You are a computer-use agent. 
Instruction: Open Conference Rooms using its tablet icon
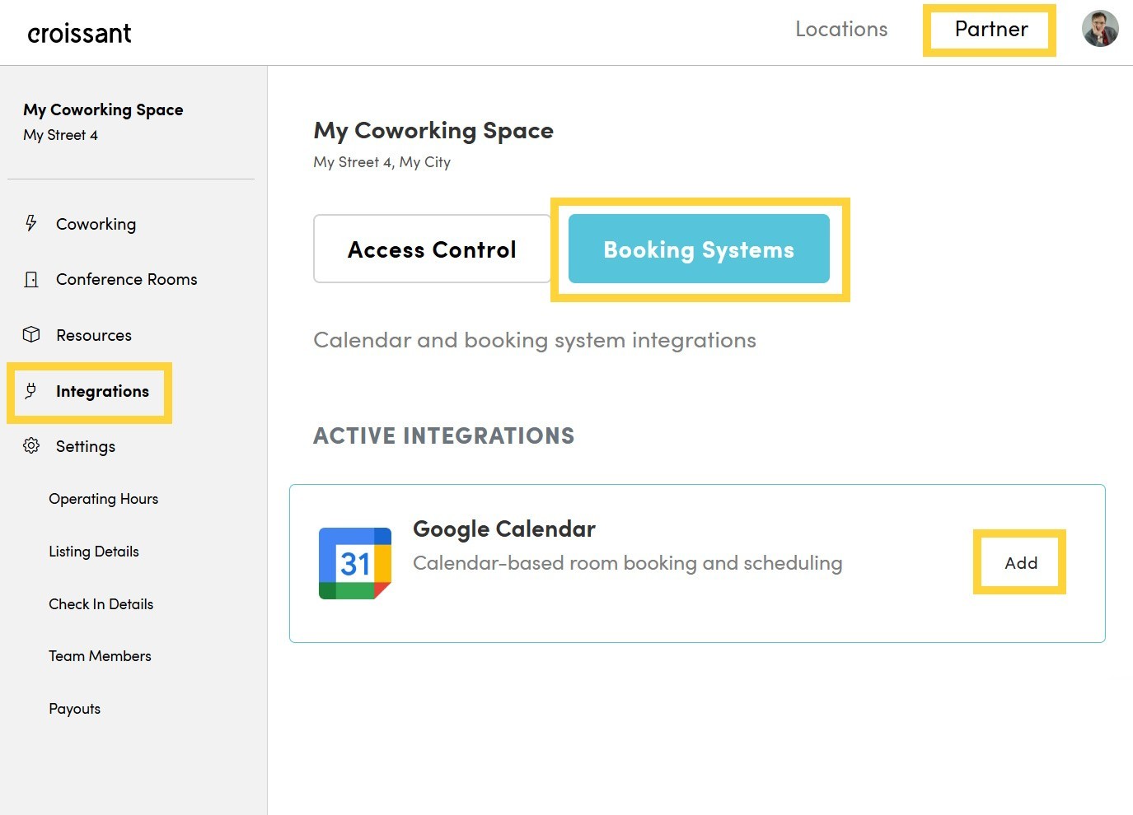click(x=30, y=279)
